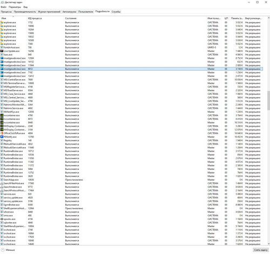Viewport: 270px width, 254px height.
Task: Click the sqlwriter.exe process icon
Action: coord(2,223)
